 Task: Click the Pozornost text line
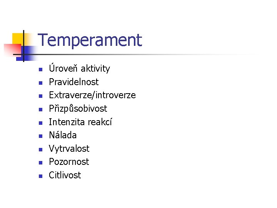(x=69, y=162)
